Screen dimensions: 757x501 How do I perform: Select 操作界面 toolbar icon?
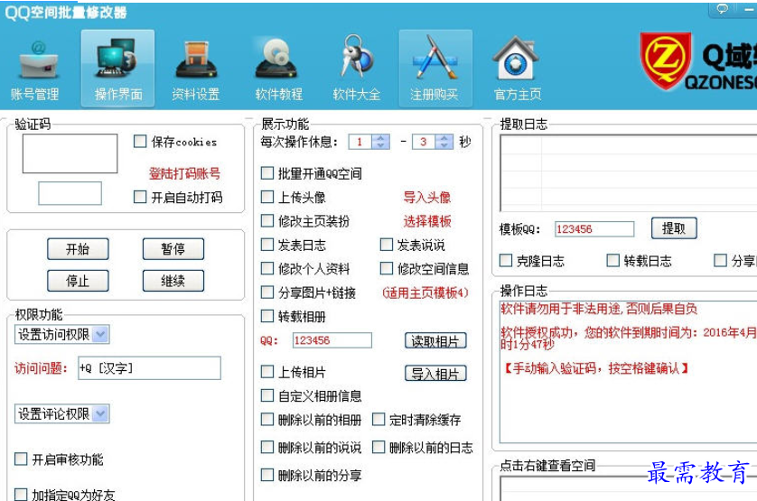tap(117, 69)
